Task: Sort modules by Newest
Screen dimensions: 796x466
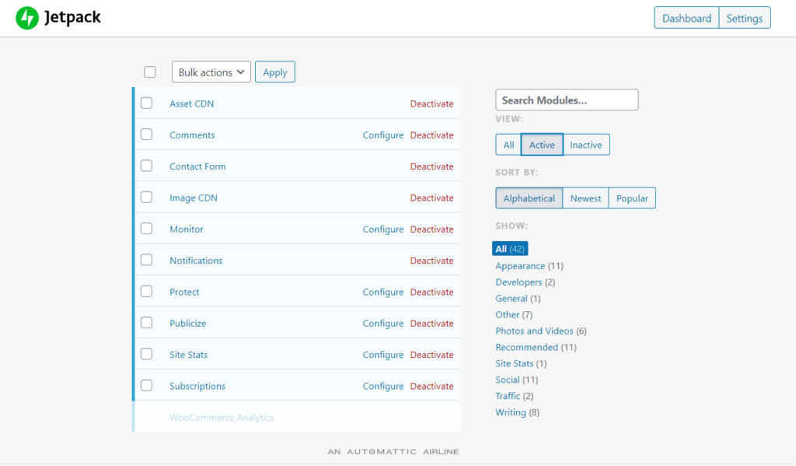Action: pyautogui.click(x=585, y=198)
